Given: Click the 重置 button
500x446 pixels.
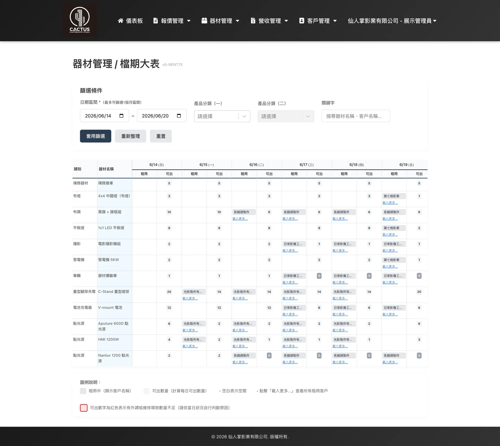Looking at the screenshot, I should coord(161,136).
